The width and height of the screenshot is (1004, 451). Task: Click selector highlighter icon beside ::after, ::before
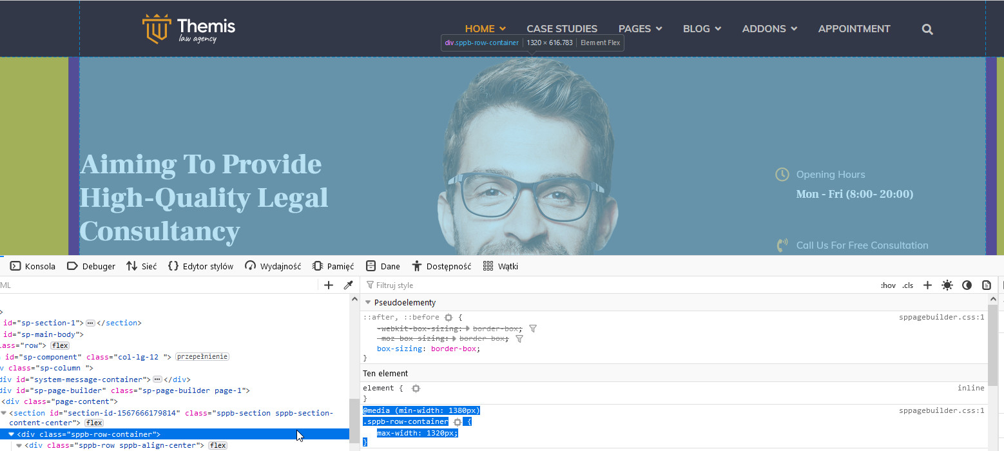coord(449,318)
